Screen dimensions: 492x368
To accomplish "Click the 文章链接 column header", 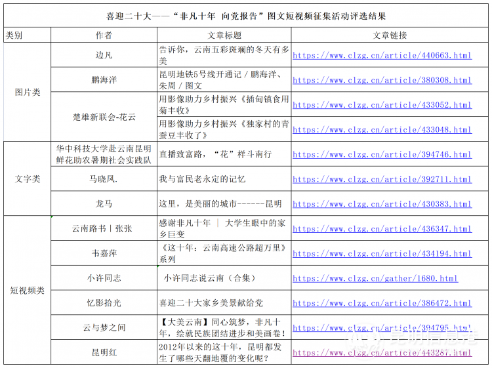I will (x=390, y=35).
